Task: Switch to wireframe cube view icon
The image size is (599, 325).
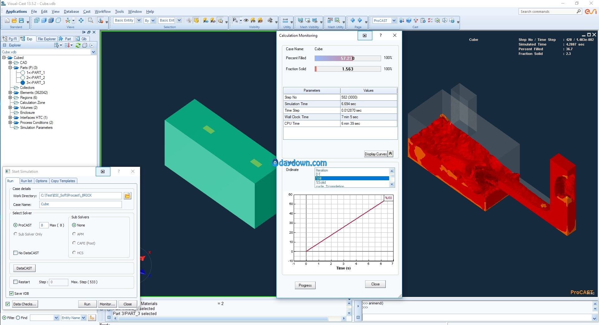Action: tap(36, 21)
